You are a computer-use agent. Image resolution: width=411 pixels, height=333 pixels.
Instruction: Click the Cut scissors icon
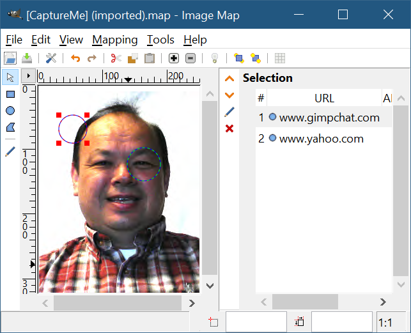click(116, 58)
